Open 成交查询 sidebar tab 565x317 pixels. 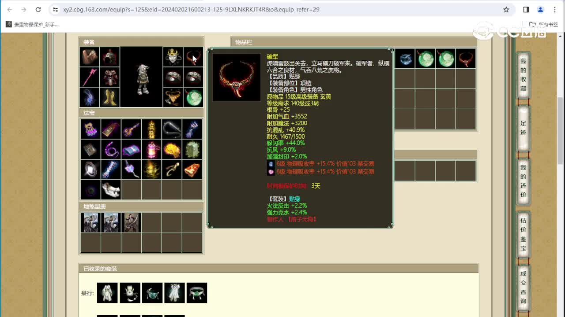(523, 287)
